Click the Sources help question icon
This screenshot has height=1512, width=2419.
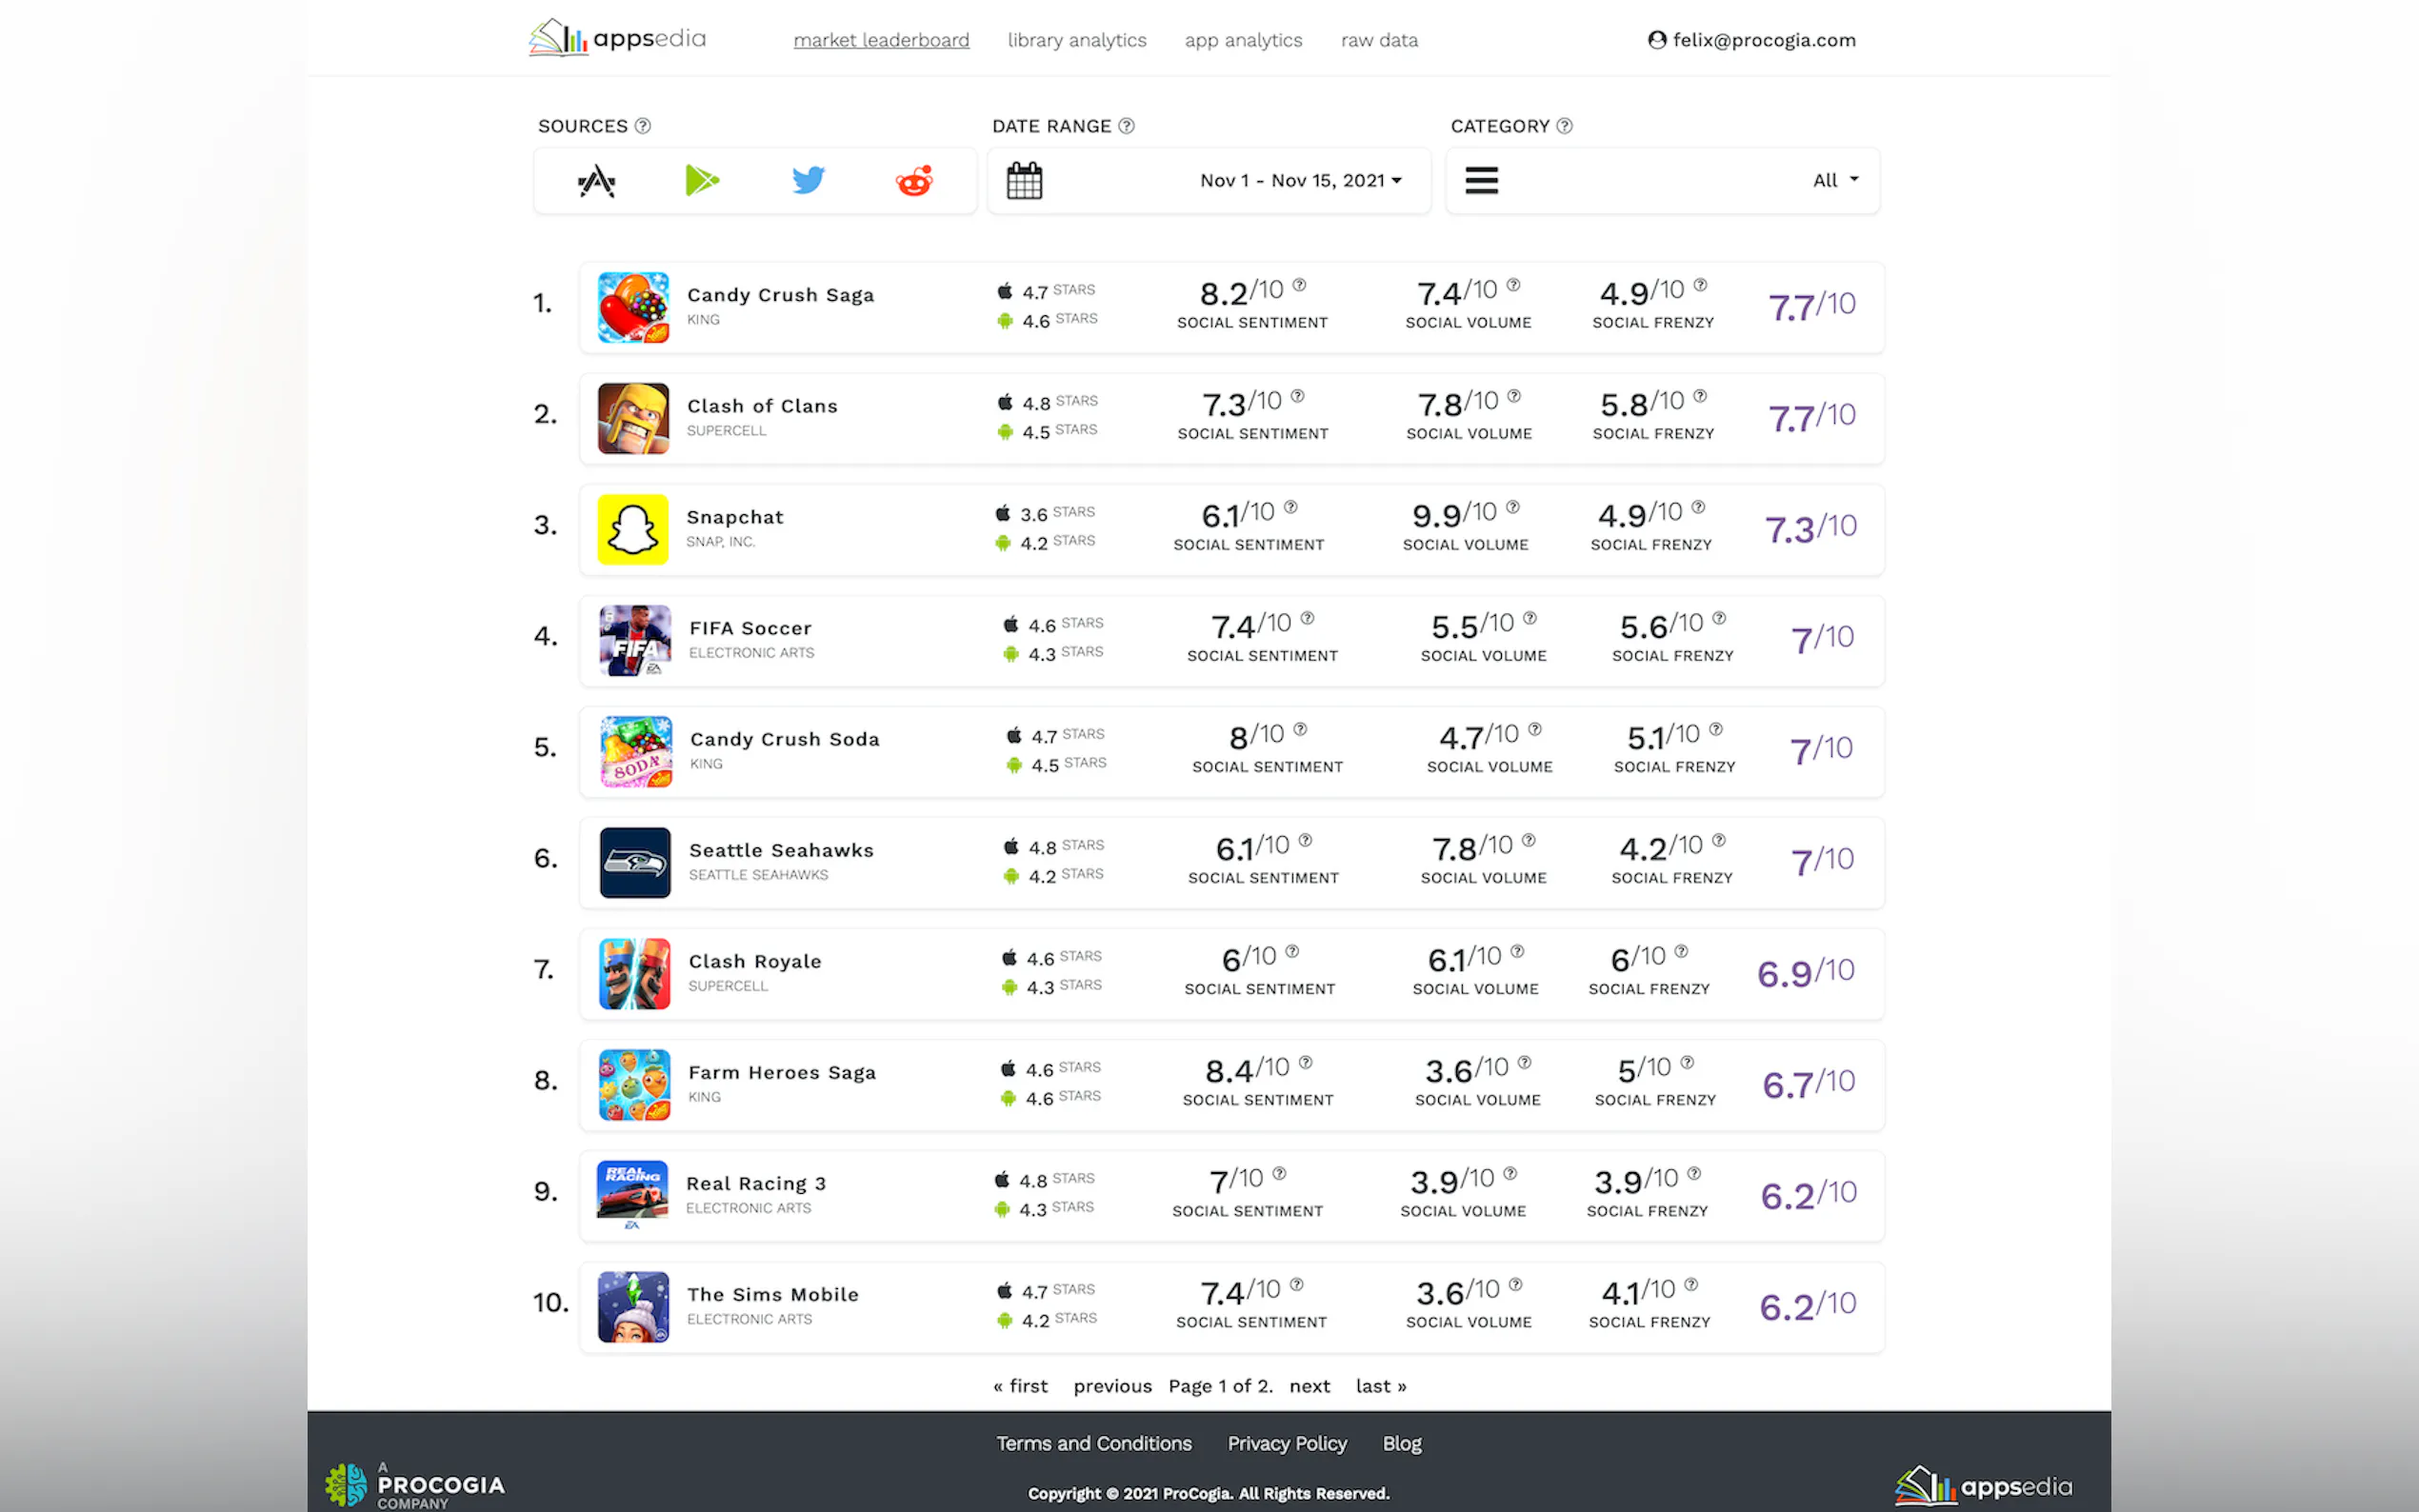[x=643, y=126]
